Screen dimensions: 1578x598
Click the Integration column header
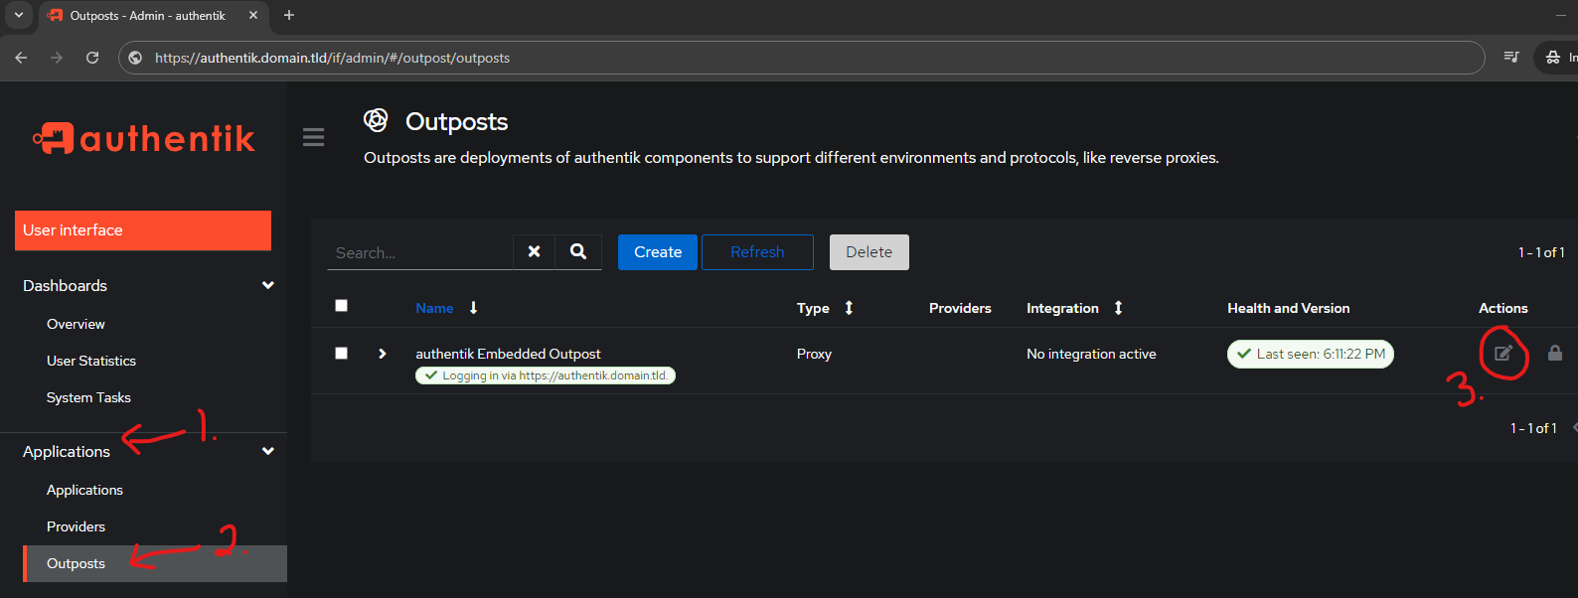tap(1062, 308)
